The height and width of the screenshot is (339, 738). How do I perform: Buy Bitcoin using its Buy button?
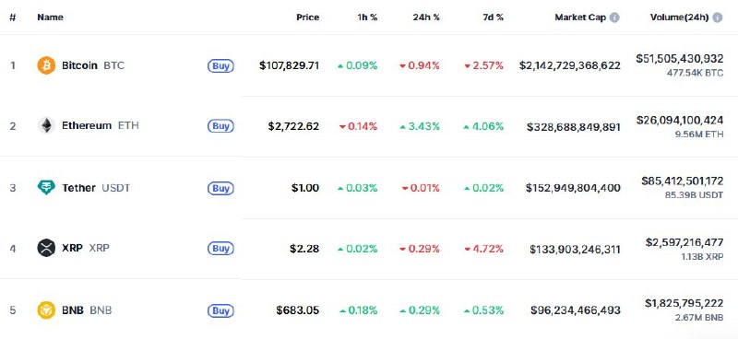click(220, 65)
